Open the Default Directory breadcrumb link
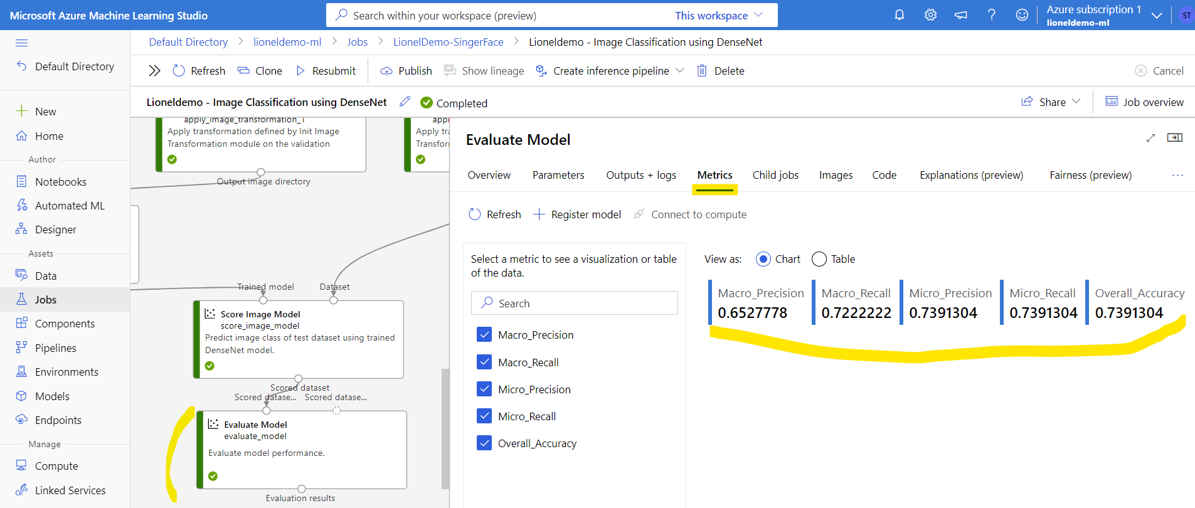Viewport: 1195px width, 508px height. (x=188, y=42)
